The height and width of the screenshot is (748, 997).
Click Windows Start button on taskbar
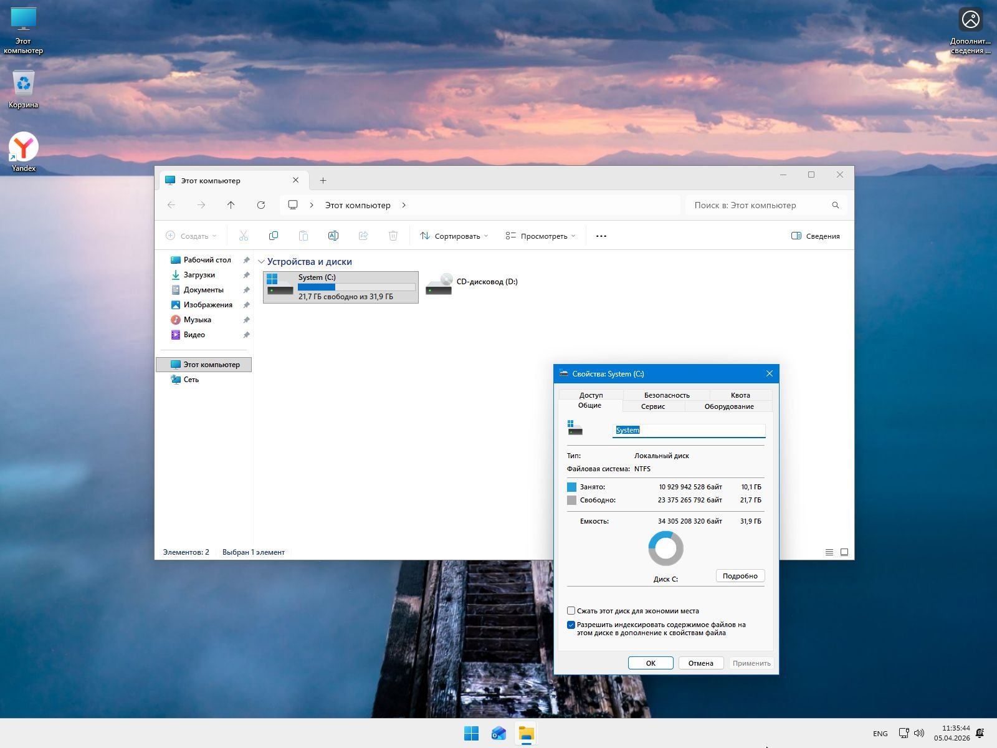click(471, 734)
